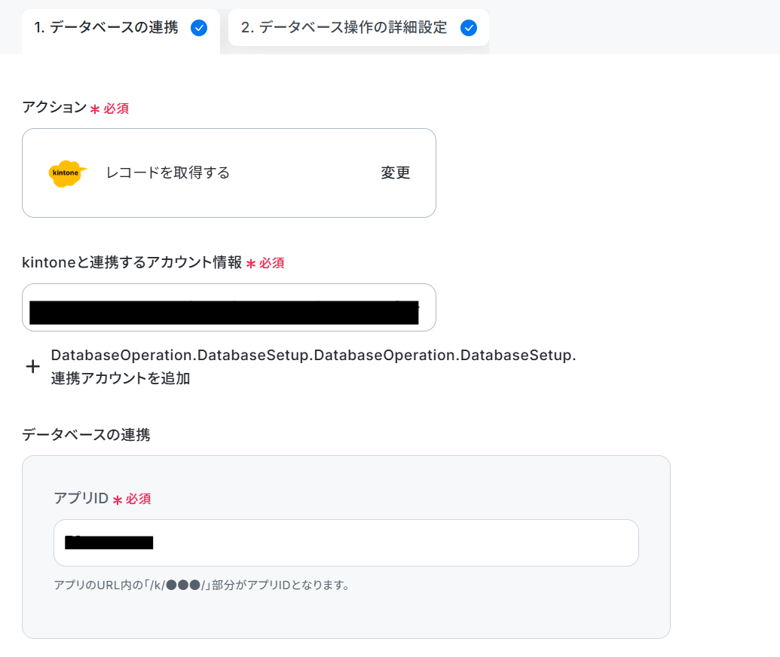Image resolution: width=780 pixels, height=657 pixels.
Task: Click the kintoneと連携するアカウント情報 label
Action: coord(132,262)
